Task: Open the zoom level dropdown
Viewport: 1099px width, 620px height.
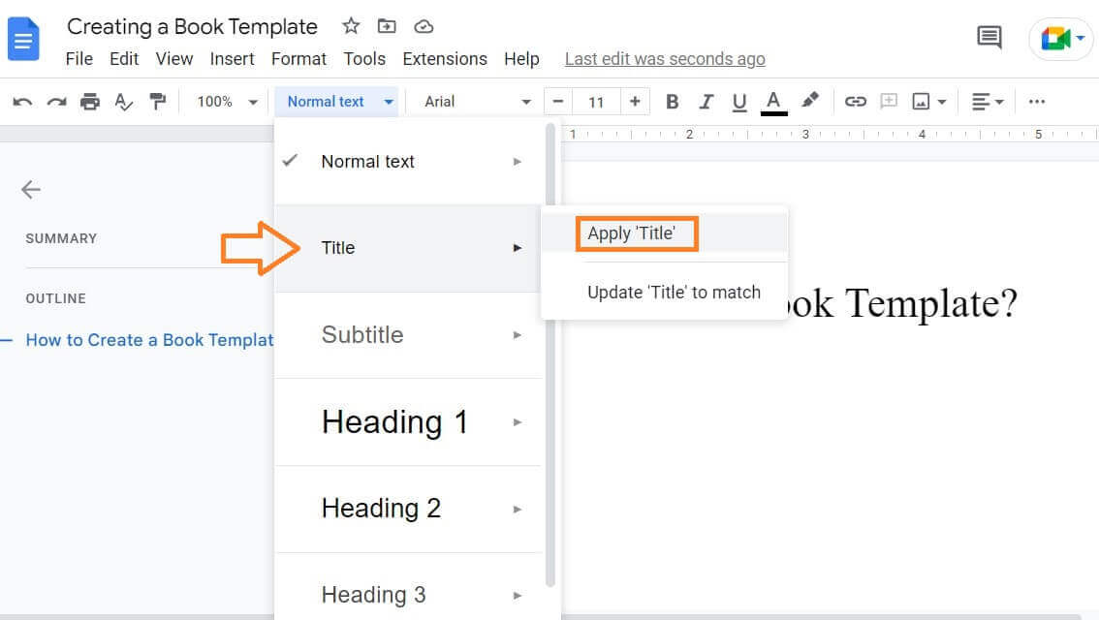Action: coord(226,101)
